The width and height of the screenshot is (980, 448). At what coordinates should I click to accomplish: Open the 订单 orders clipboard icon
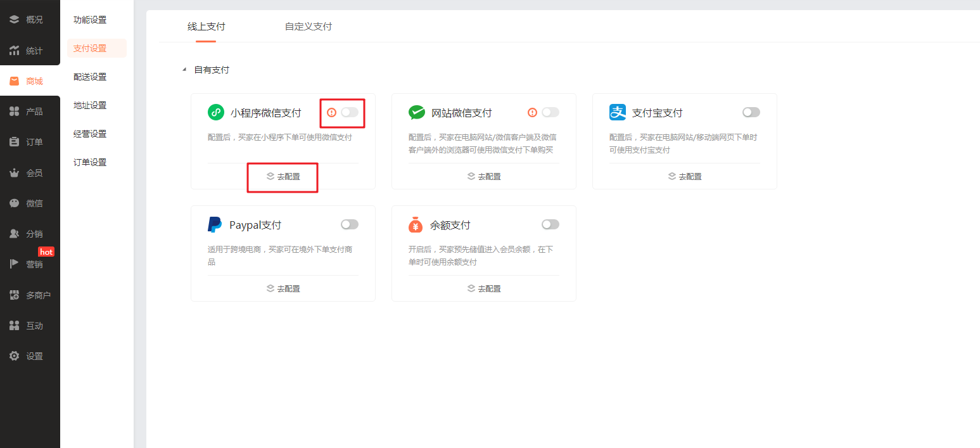point(14,142)
